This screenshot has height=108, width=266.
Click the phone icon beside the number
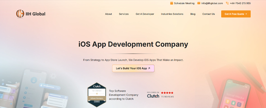pyautogui.click(x=227, y=3)
